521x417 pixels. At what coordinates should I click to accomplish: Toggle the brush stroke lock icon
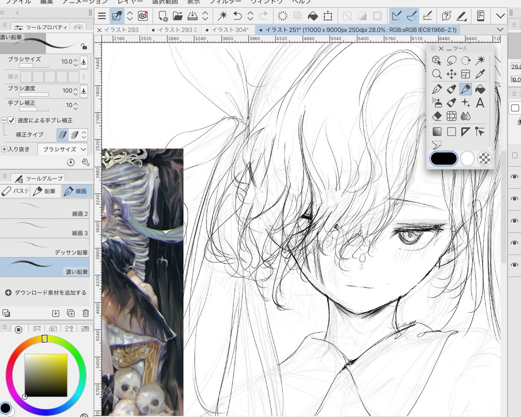(x=83, y=46)
